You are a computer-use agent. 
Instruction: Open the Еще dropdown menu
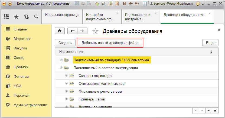click(210, 43)
